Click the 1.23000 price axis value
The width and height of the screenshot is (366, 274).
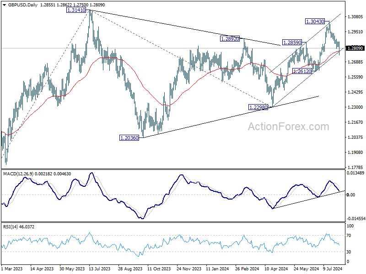(x=355, y=107)
